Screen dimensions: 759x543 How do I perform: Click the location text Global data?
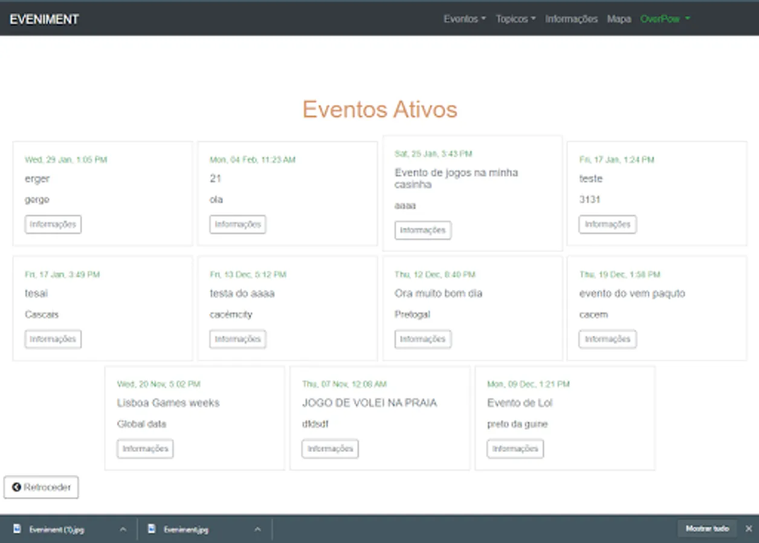141,424
